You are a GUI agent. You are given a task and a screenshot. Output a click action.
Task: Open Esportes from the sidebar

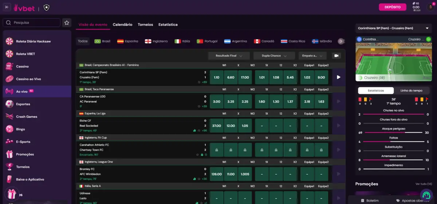pos(36,104)
